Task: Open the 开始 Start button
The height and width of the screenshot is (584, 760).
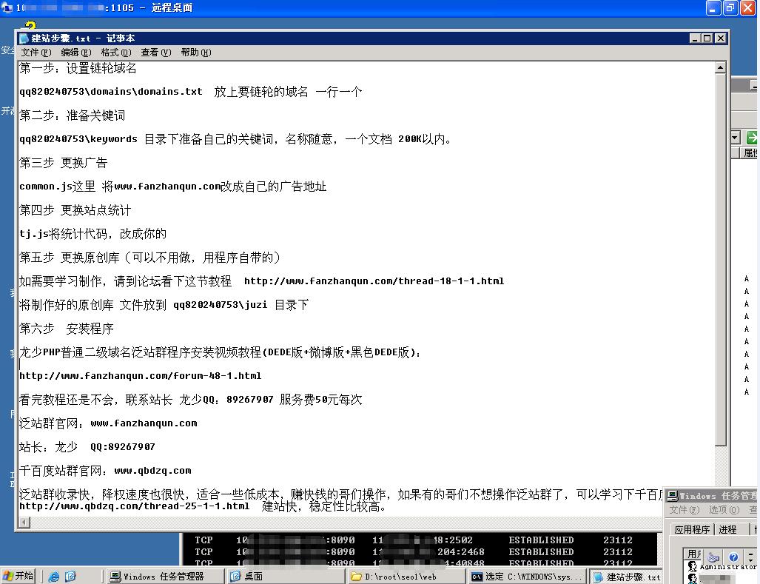Action: (x=18, y=576)
